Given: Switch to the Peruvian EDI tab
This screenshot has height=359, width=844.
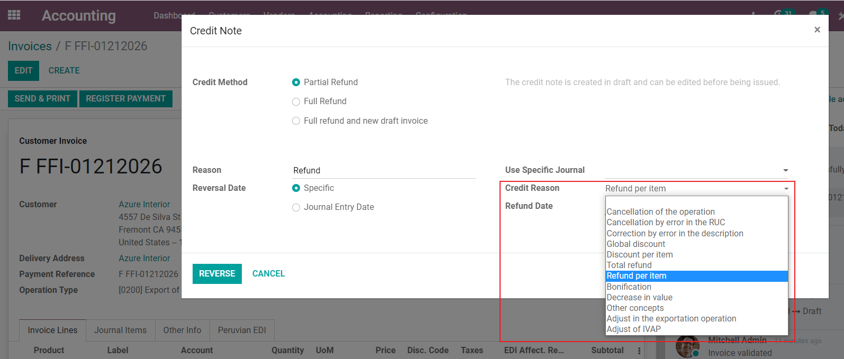Looking at the screenshot, I should coord(242,330).
